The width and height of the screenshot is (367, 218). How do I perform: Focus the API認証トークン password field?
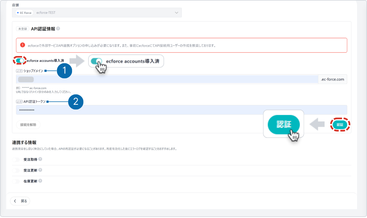[x=181, y=110]
